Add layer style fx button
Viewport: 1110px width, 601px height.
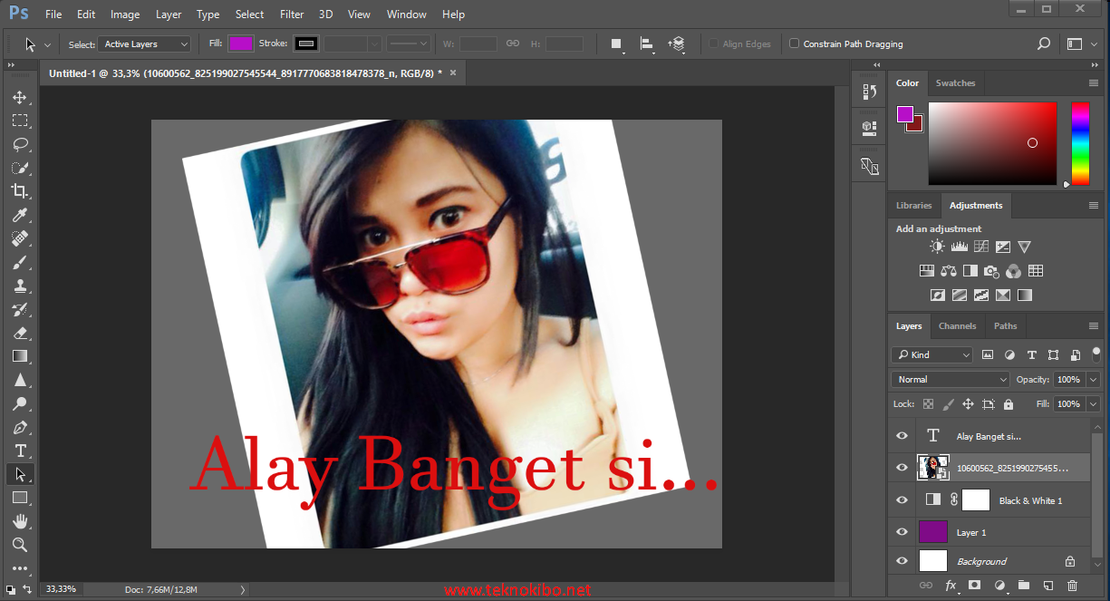point(951,586)
